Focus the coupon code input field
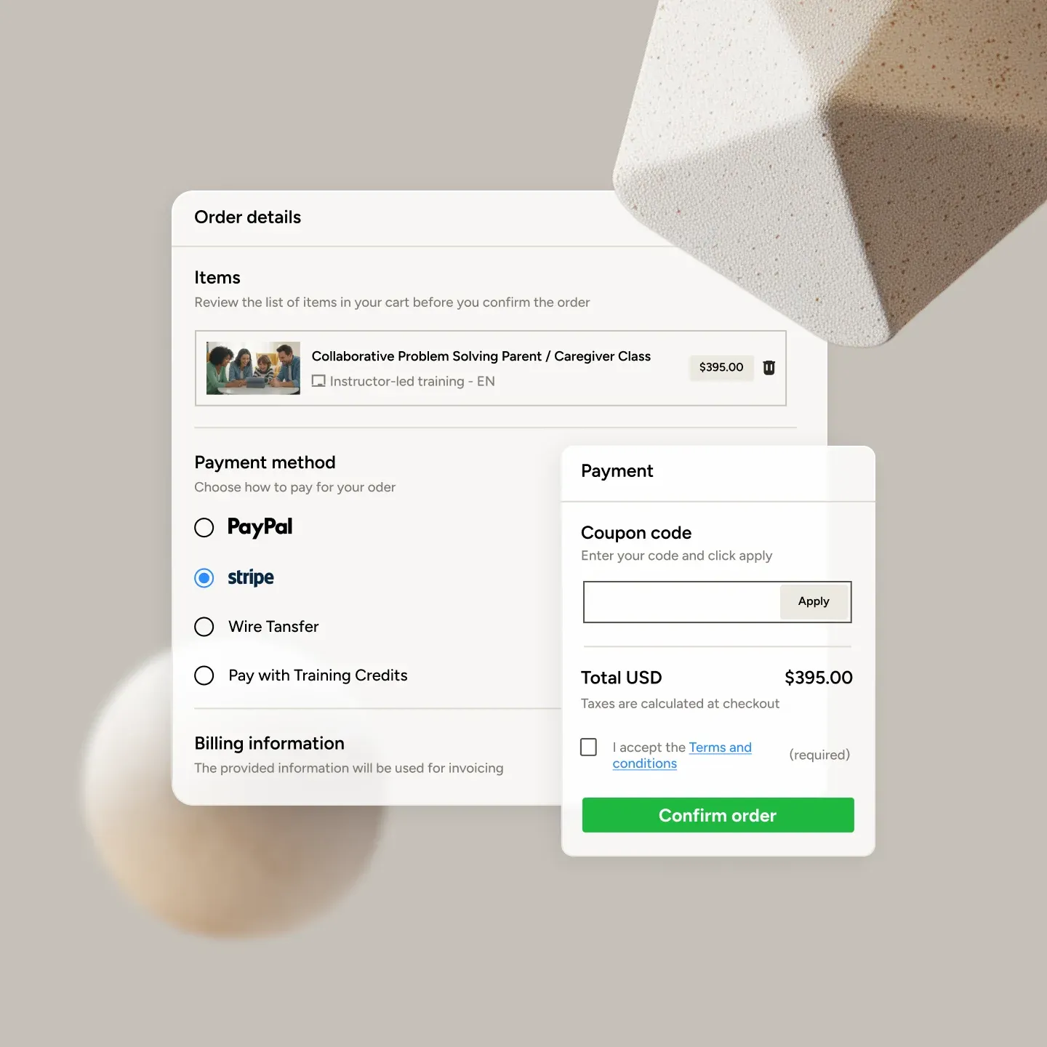The image size is (1047, 1047). 682,602
